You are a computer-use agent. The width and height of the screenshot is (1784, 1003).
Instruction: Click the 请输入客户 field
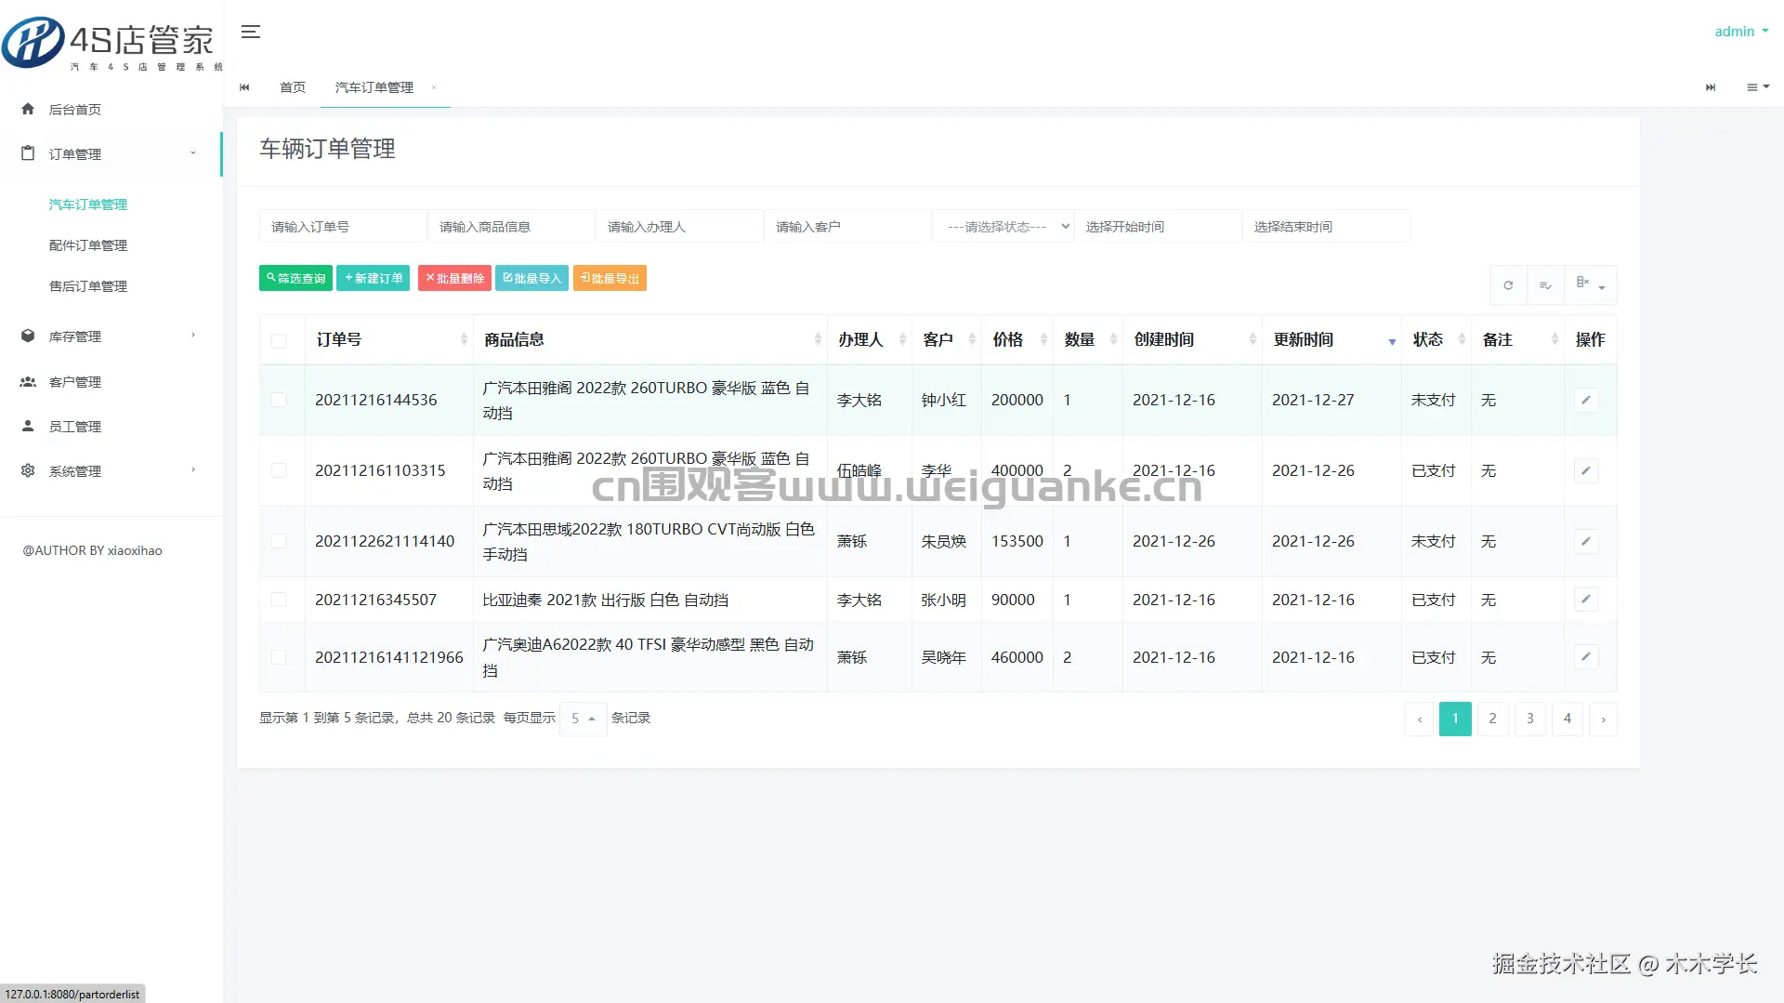coord(847,227)
